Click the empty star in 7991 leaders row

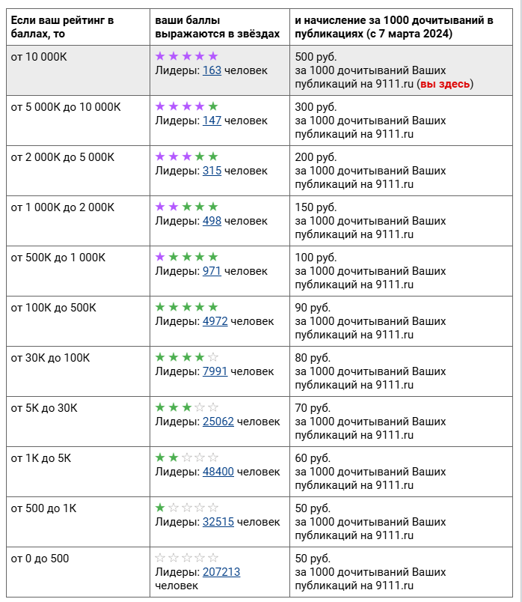(213, 357)
